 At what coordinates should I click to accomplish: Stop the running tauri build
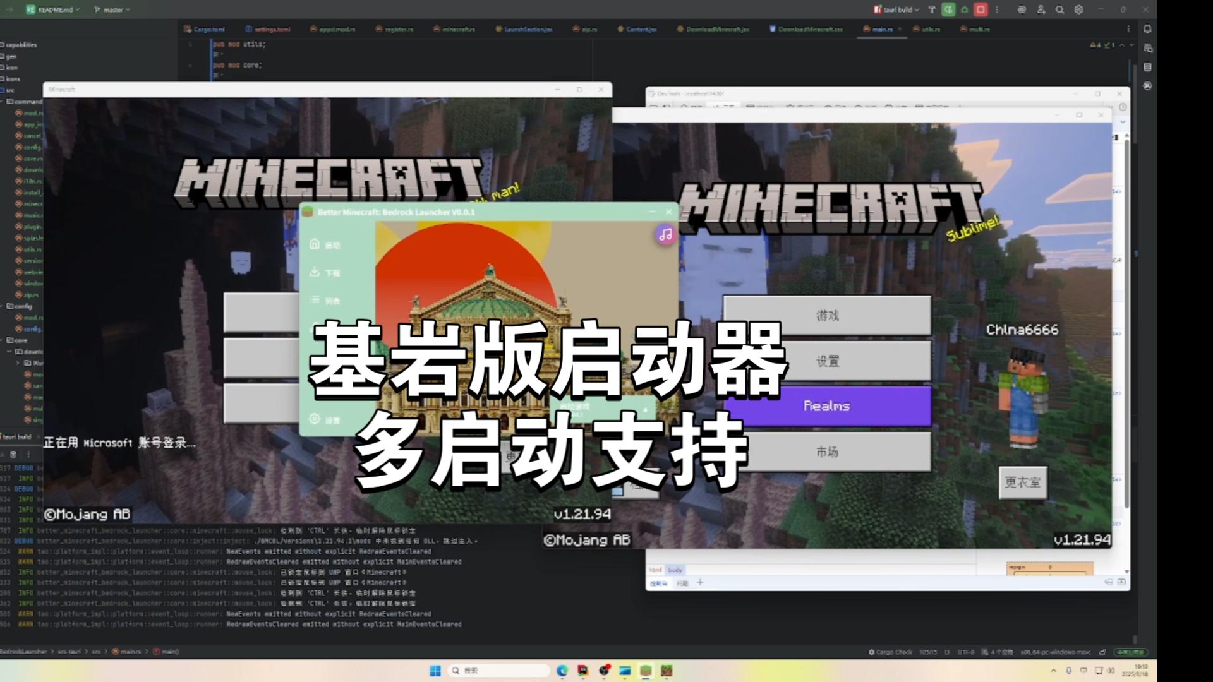click(981, 9)
